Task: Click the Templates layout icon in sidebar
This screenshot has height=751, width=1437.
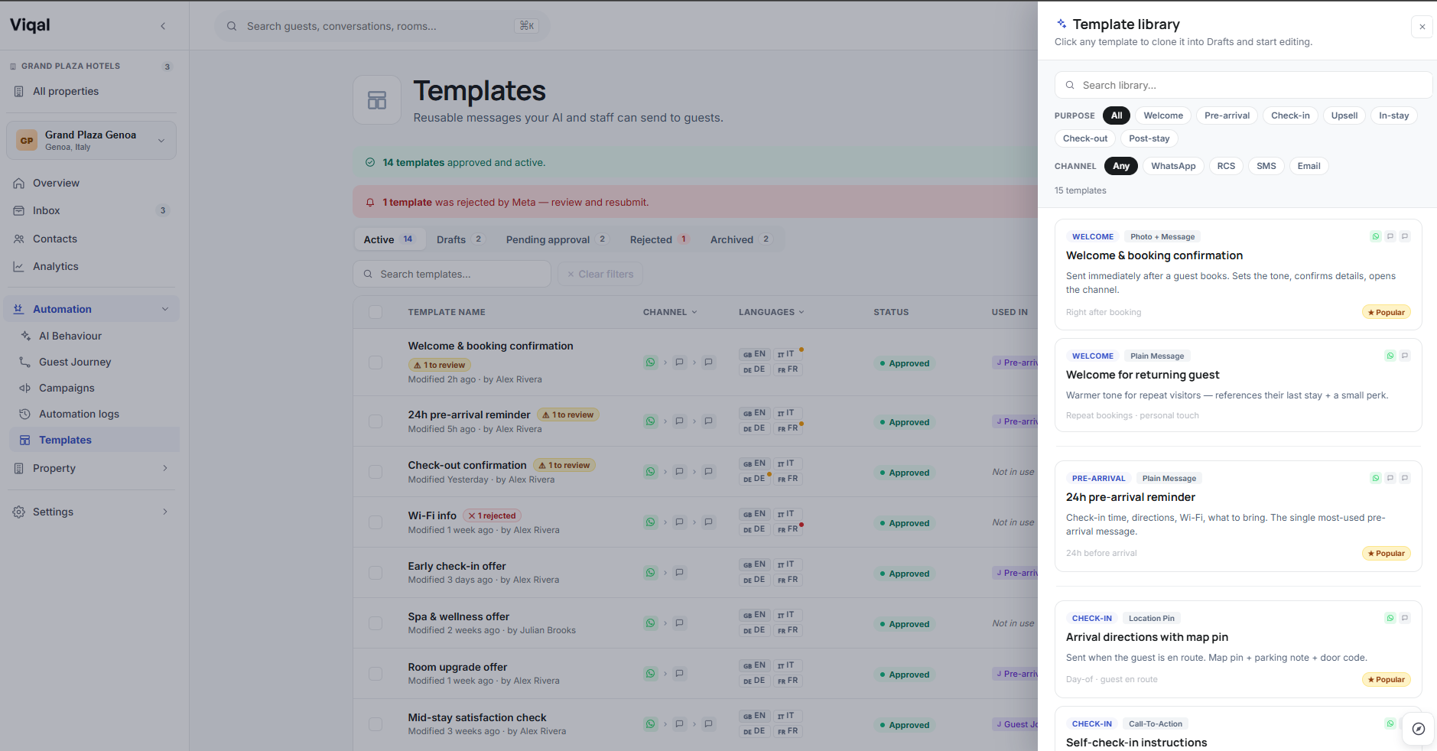Action: (x=25, y=441)
